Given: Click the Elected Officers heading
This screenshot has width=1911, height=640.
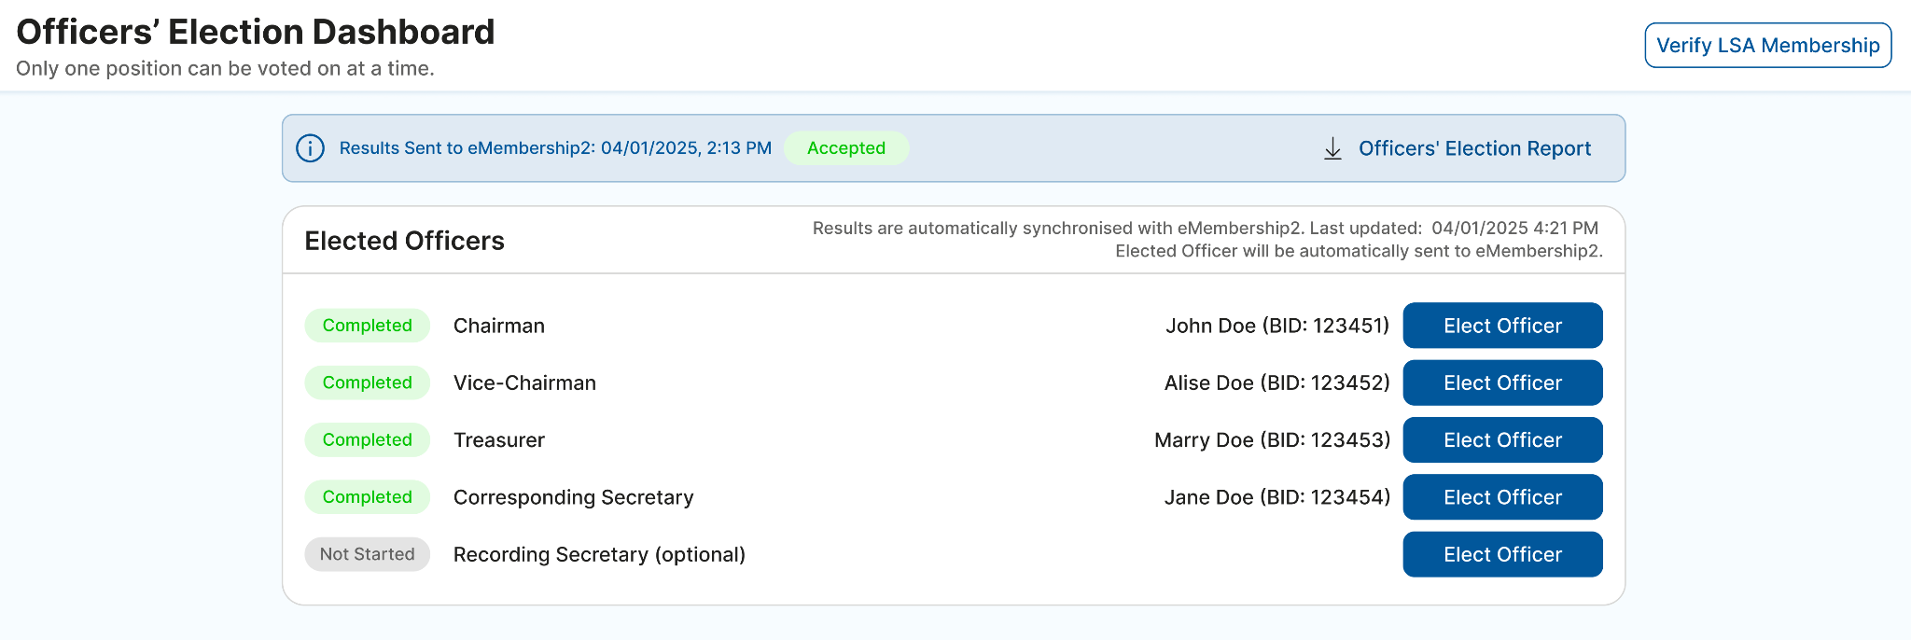Looking at the screenshot, I should [404, 241].
